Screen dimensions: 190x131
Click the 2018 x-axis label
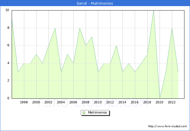point(147,102)
